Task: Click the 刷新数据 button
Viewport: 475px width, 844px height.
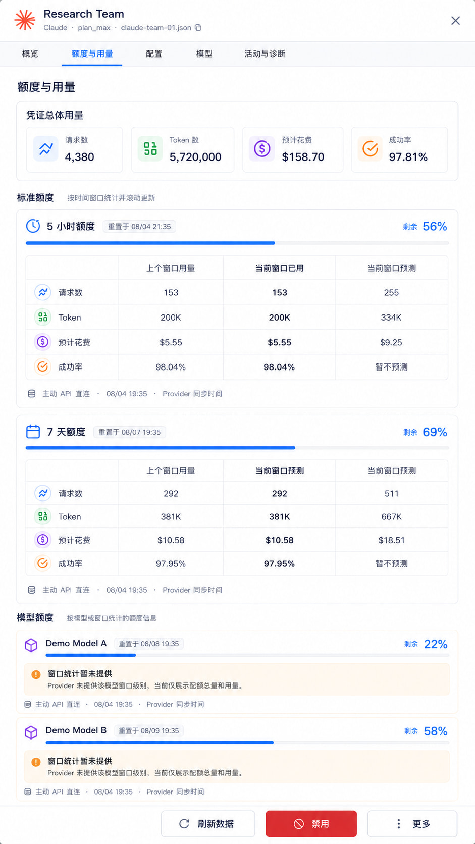Action: click(208, 824)
